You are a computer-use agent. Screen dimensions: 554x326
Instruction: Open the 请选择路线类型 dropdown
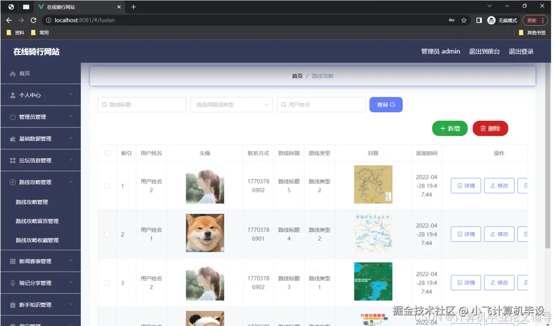232,105
